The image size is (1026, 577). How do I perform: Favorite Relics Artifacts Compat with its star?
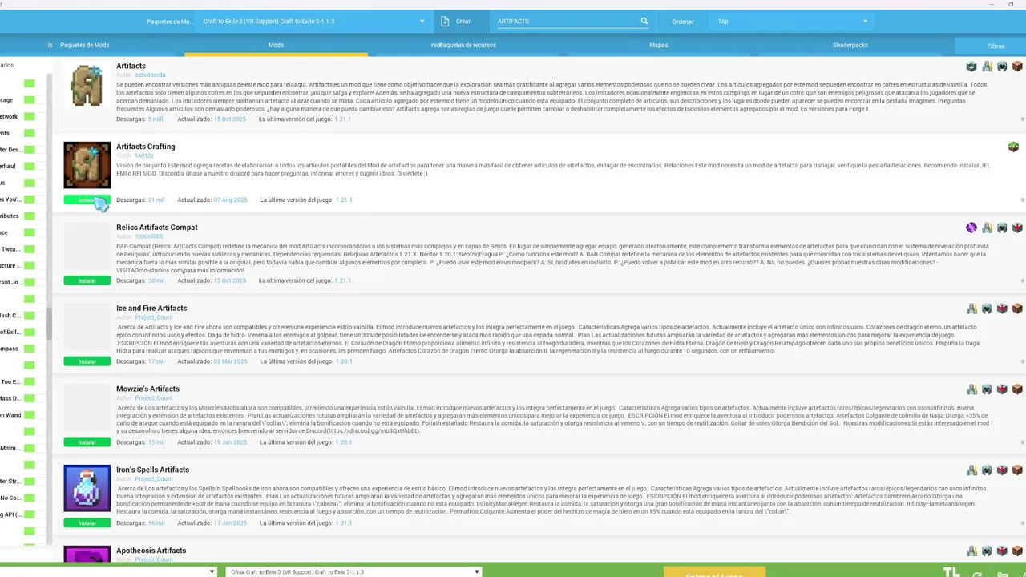coord(1022,281)
